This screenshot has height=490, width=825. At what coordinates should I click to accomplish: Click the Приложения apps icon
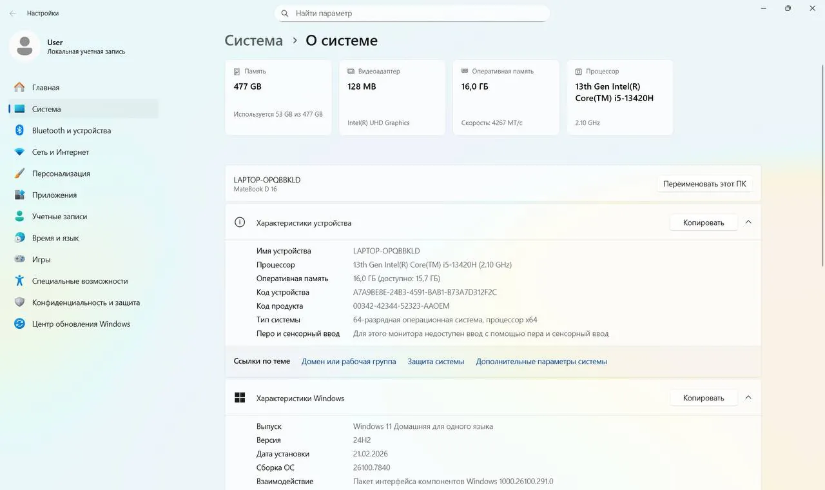pos(19,195)
